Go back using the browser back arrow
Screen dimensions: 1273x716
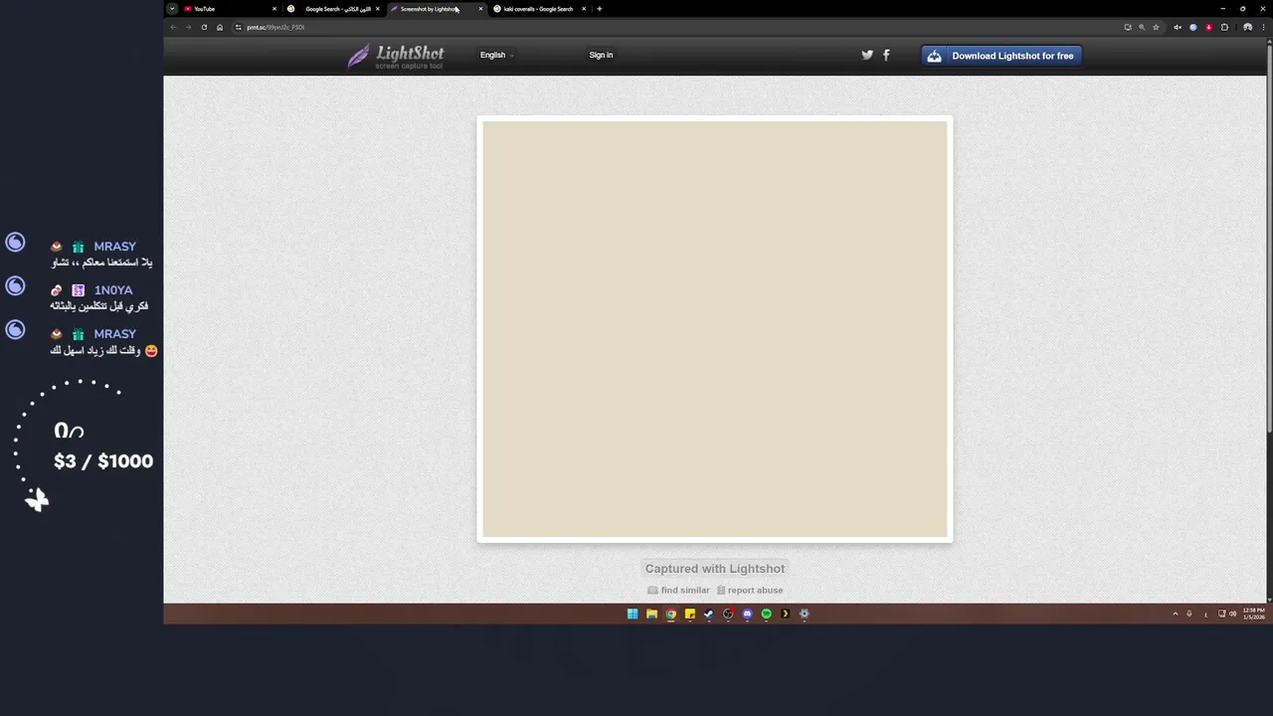[173, 27]
